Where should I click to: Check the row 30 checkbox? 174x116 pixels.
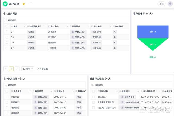[7, 37]
